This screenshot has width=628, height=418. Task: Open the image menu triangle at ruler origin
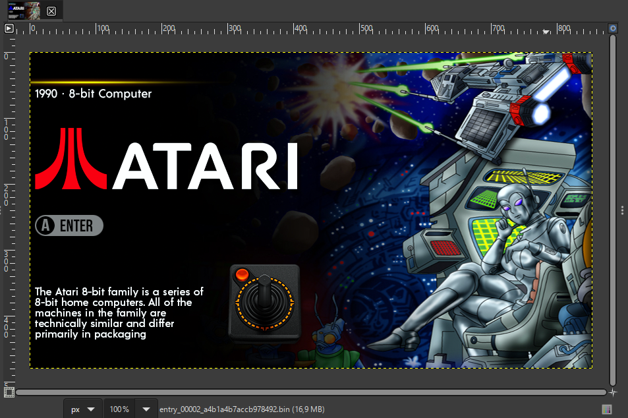pyautogui.click(x=9, y=28)
